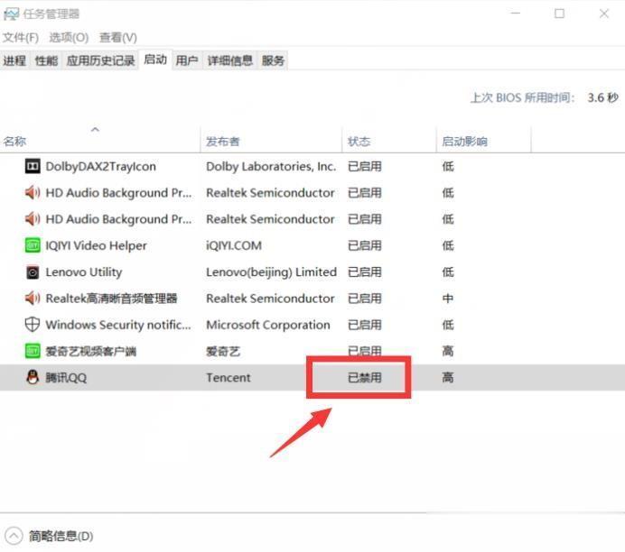This screenshot has width=625, height=552.
Task: Switch to the 用户 tab
Action: click(187, 60)
